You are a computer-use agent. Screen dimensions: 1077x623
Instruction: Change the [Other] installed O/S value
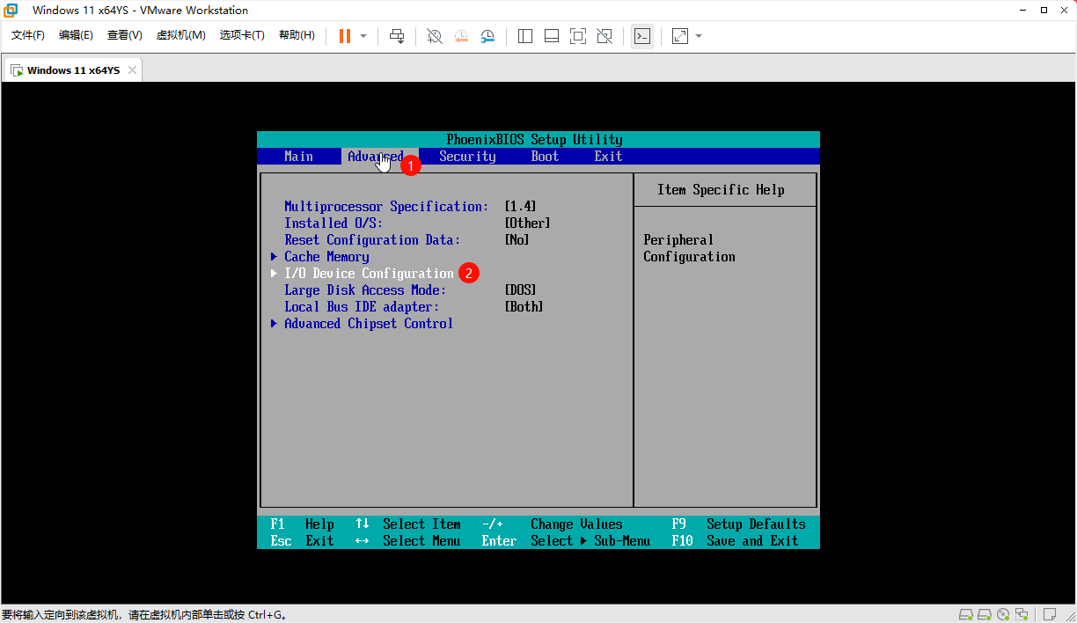528,224
